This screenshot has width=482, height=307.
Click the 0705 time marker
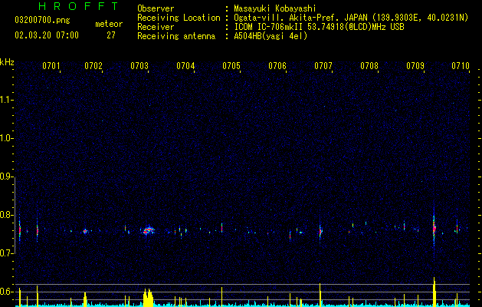(x=231, y=66)
